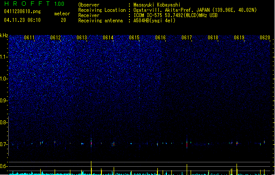This screenshot has height=175, width=275.
Task: Click the strong meteor echo after 0613
Action: (x=91, y=143)
